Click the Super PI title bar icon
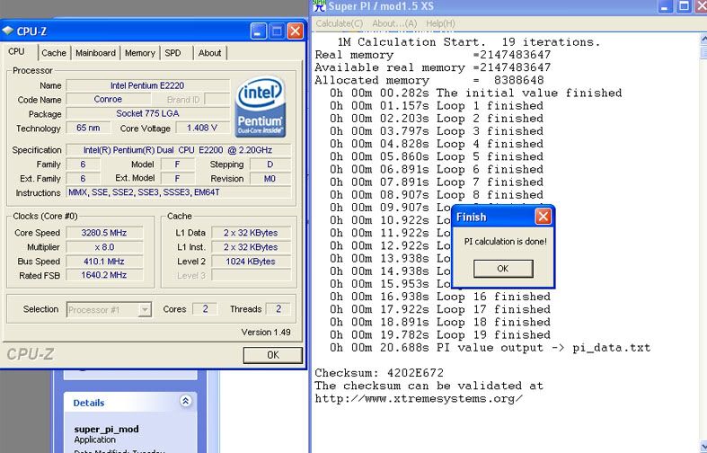 320,7
